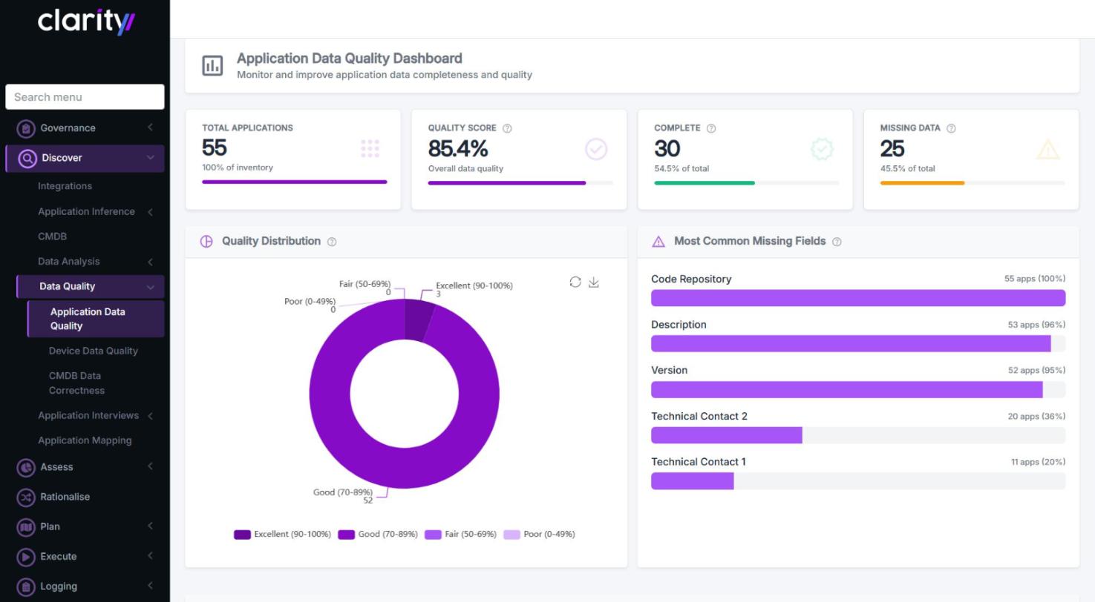Open Quality Distribution help icon
Viewport: 1095px width, 602px height.
click(x=332, y=242)
